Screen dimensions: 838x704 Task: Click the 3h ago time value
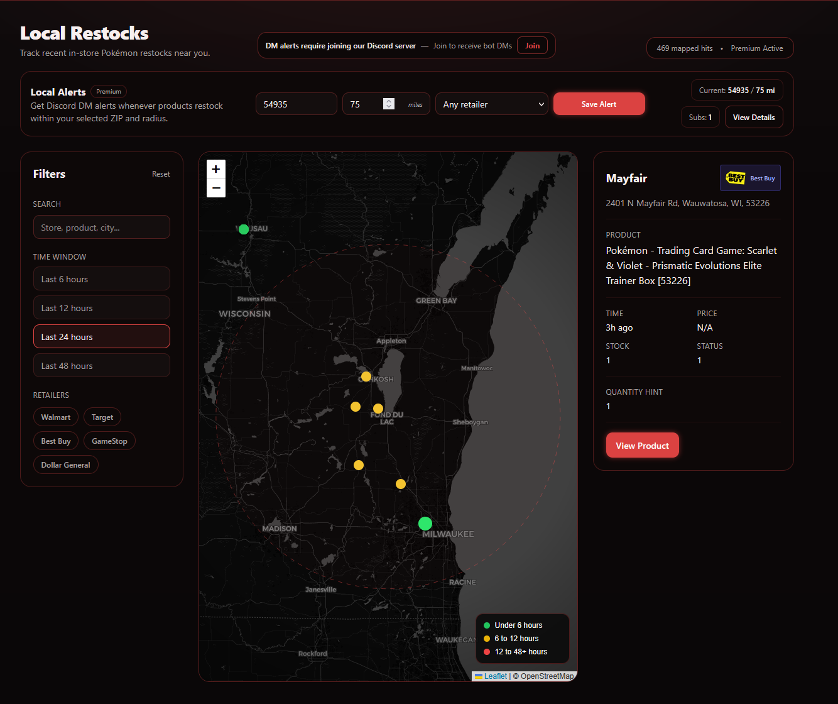point(619,327)
